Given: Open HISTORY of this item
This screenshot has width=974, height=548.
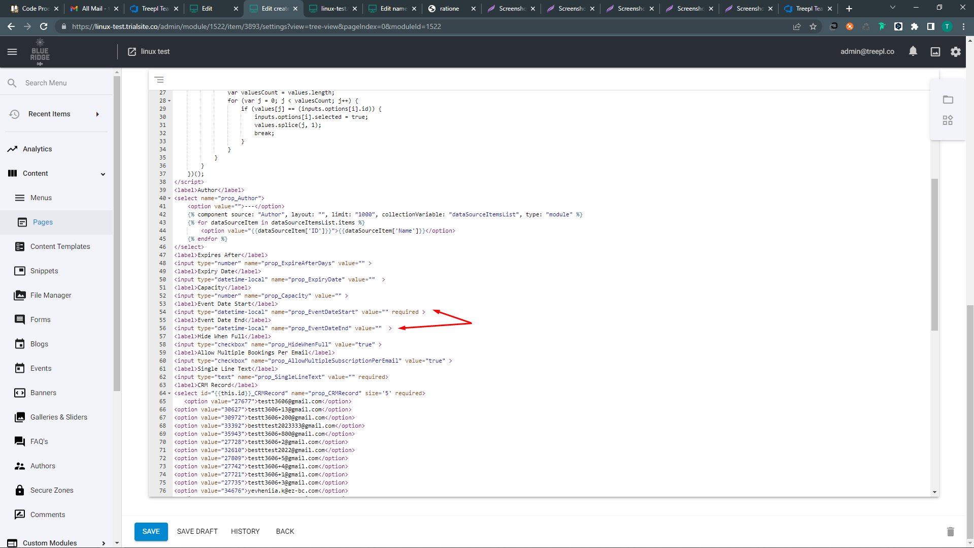Looking at the screenshot, I should click(245, 532).
